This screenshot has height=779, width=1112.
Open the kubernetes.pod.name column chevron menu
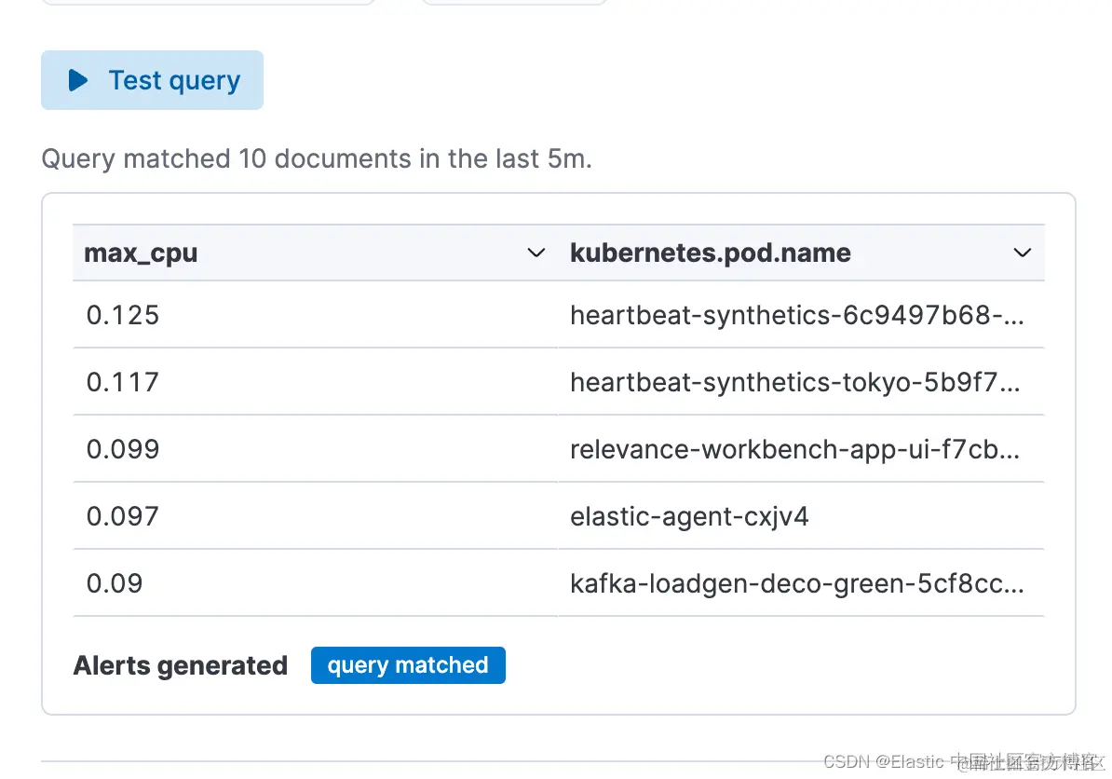click(x=1022, y=253)
